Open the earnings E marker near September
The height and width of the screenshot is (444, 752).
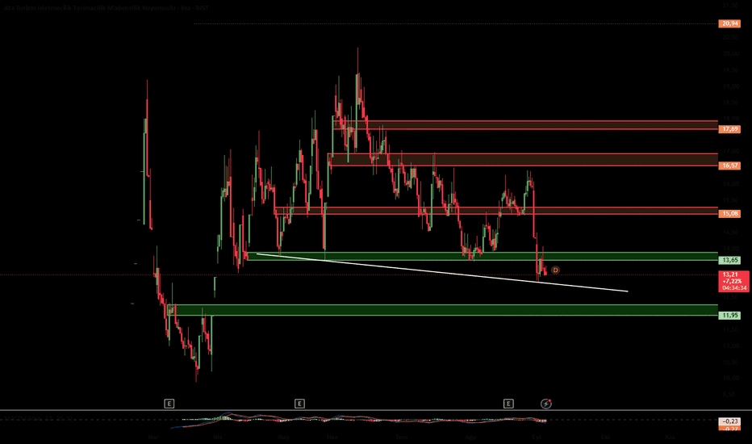[x=508, y=404]
